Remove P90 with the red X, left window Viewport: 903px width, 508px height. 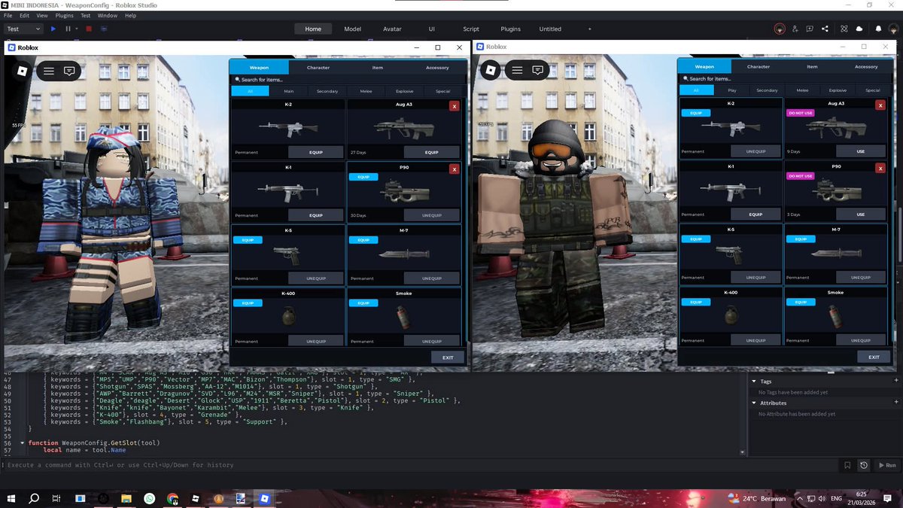point(454,169)
